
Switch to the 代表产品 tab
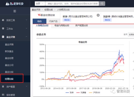(x=53, y=21)
